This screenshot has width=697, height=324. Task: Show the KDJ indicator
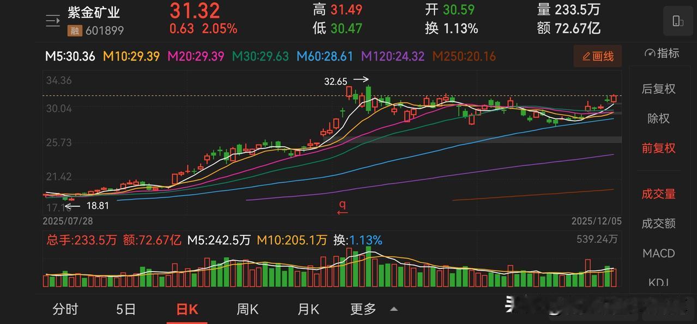click(658, 282)
